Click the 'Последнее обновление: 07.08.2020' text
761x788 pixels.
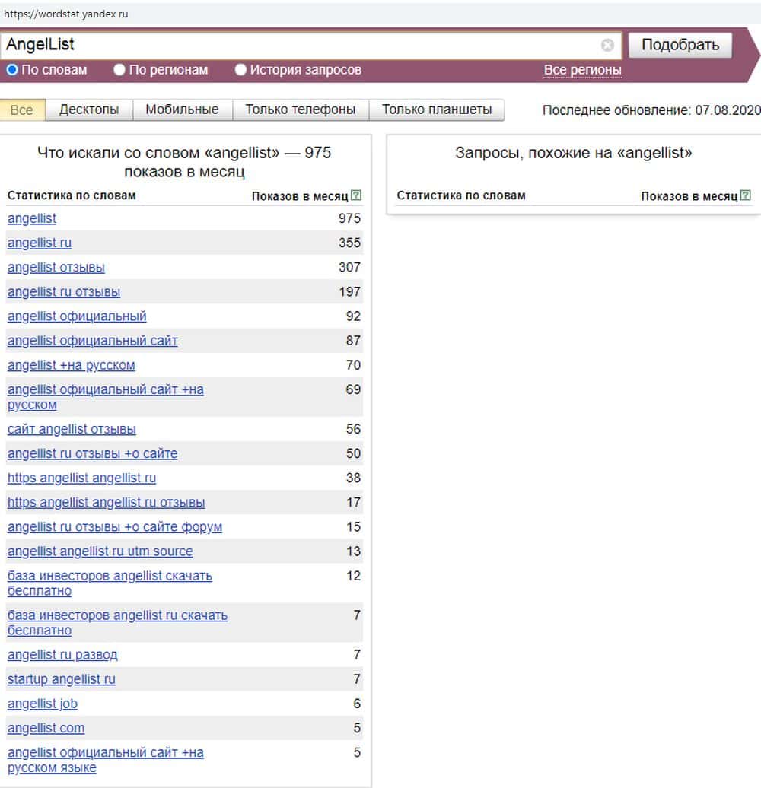[651, 110]
